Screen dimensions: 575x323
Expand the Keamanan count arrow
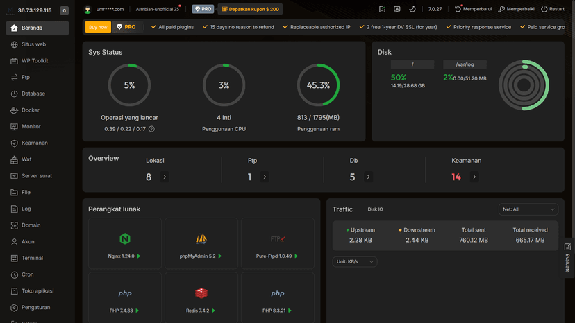[x=474, y=177]
